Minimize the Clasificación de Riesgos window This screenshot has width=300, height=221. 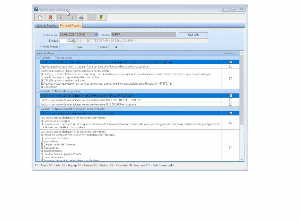coord(225,9)
